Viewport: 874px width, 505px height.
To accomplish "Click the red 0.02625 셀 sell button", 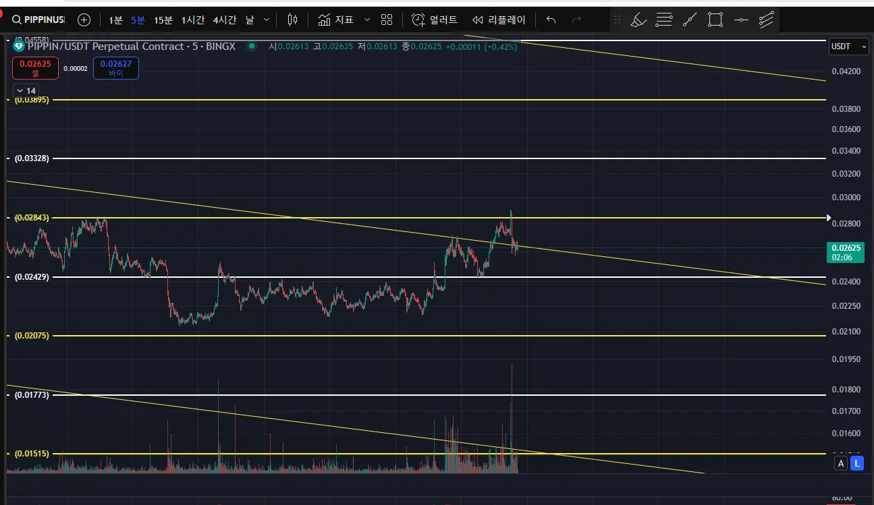I will 35,68.
